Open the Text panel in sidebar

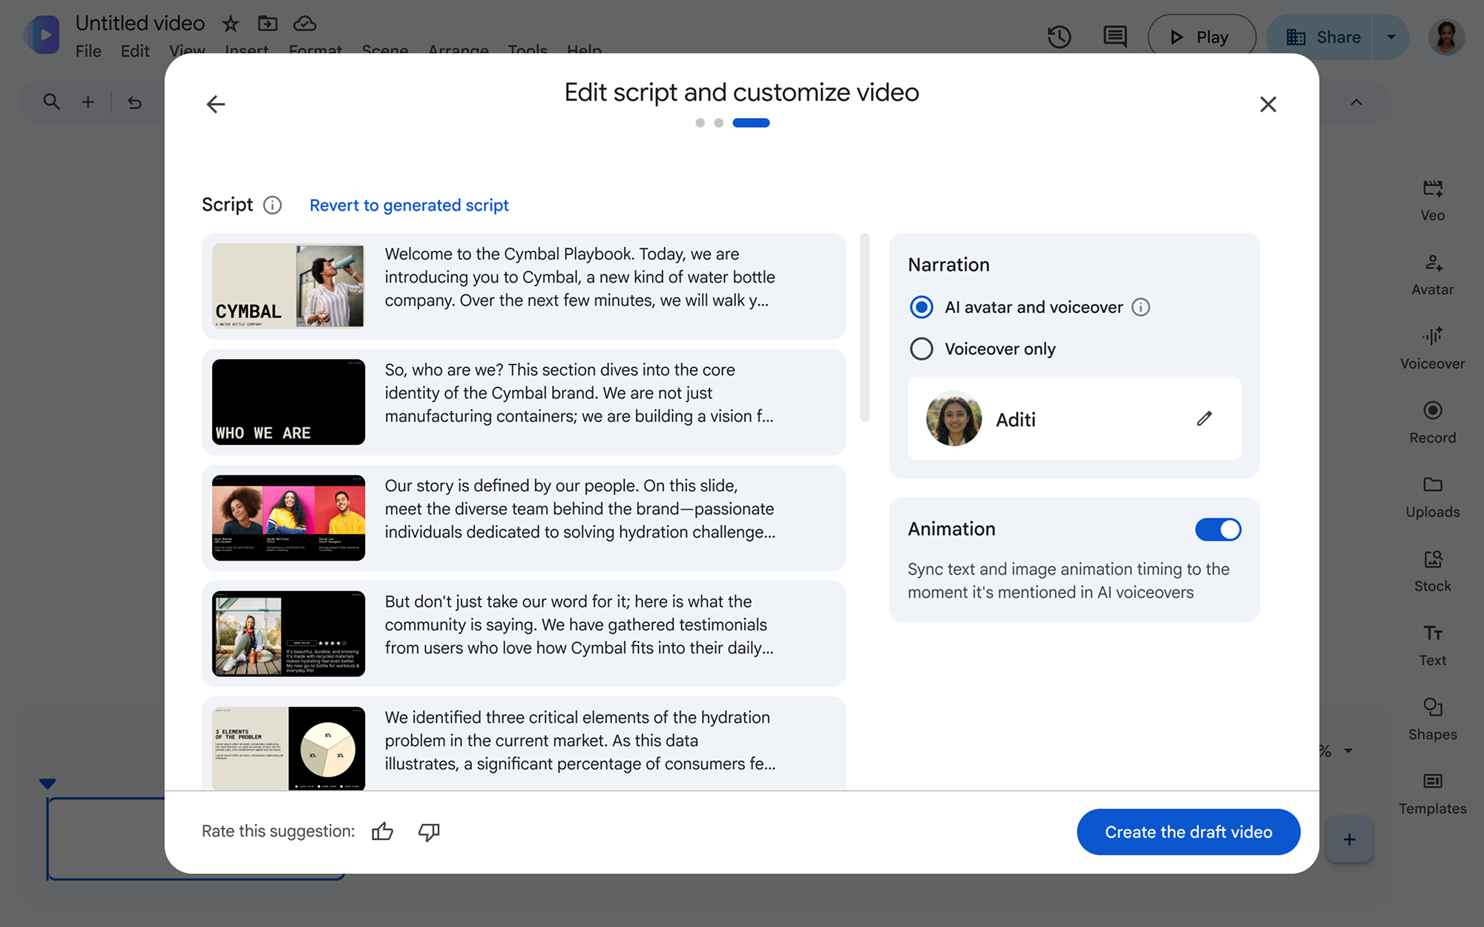click(1432, 645)
